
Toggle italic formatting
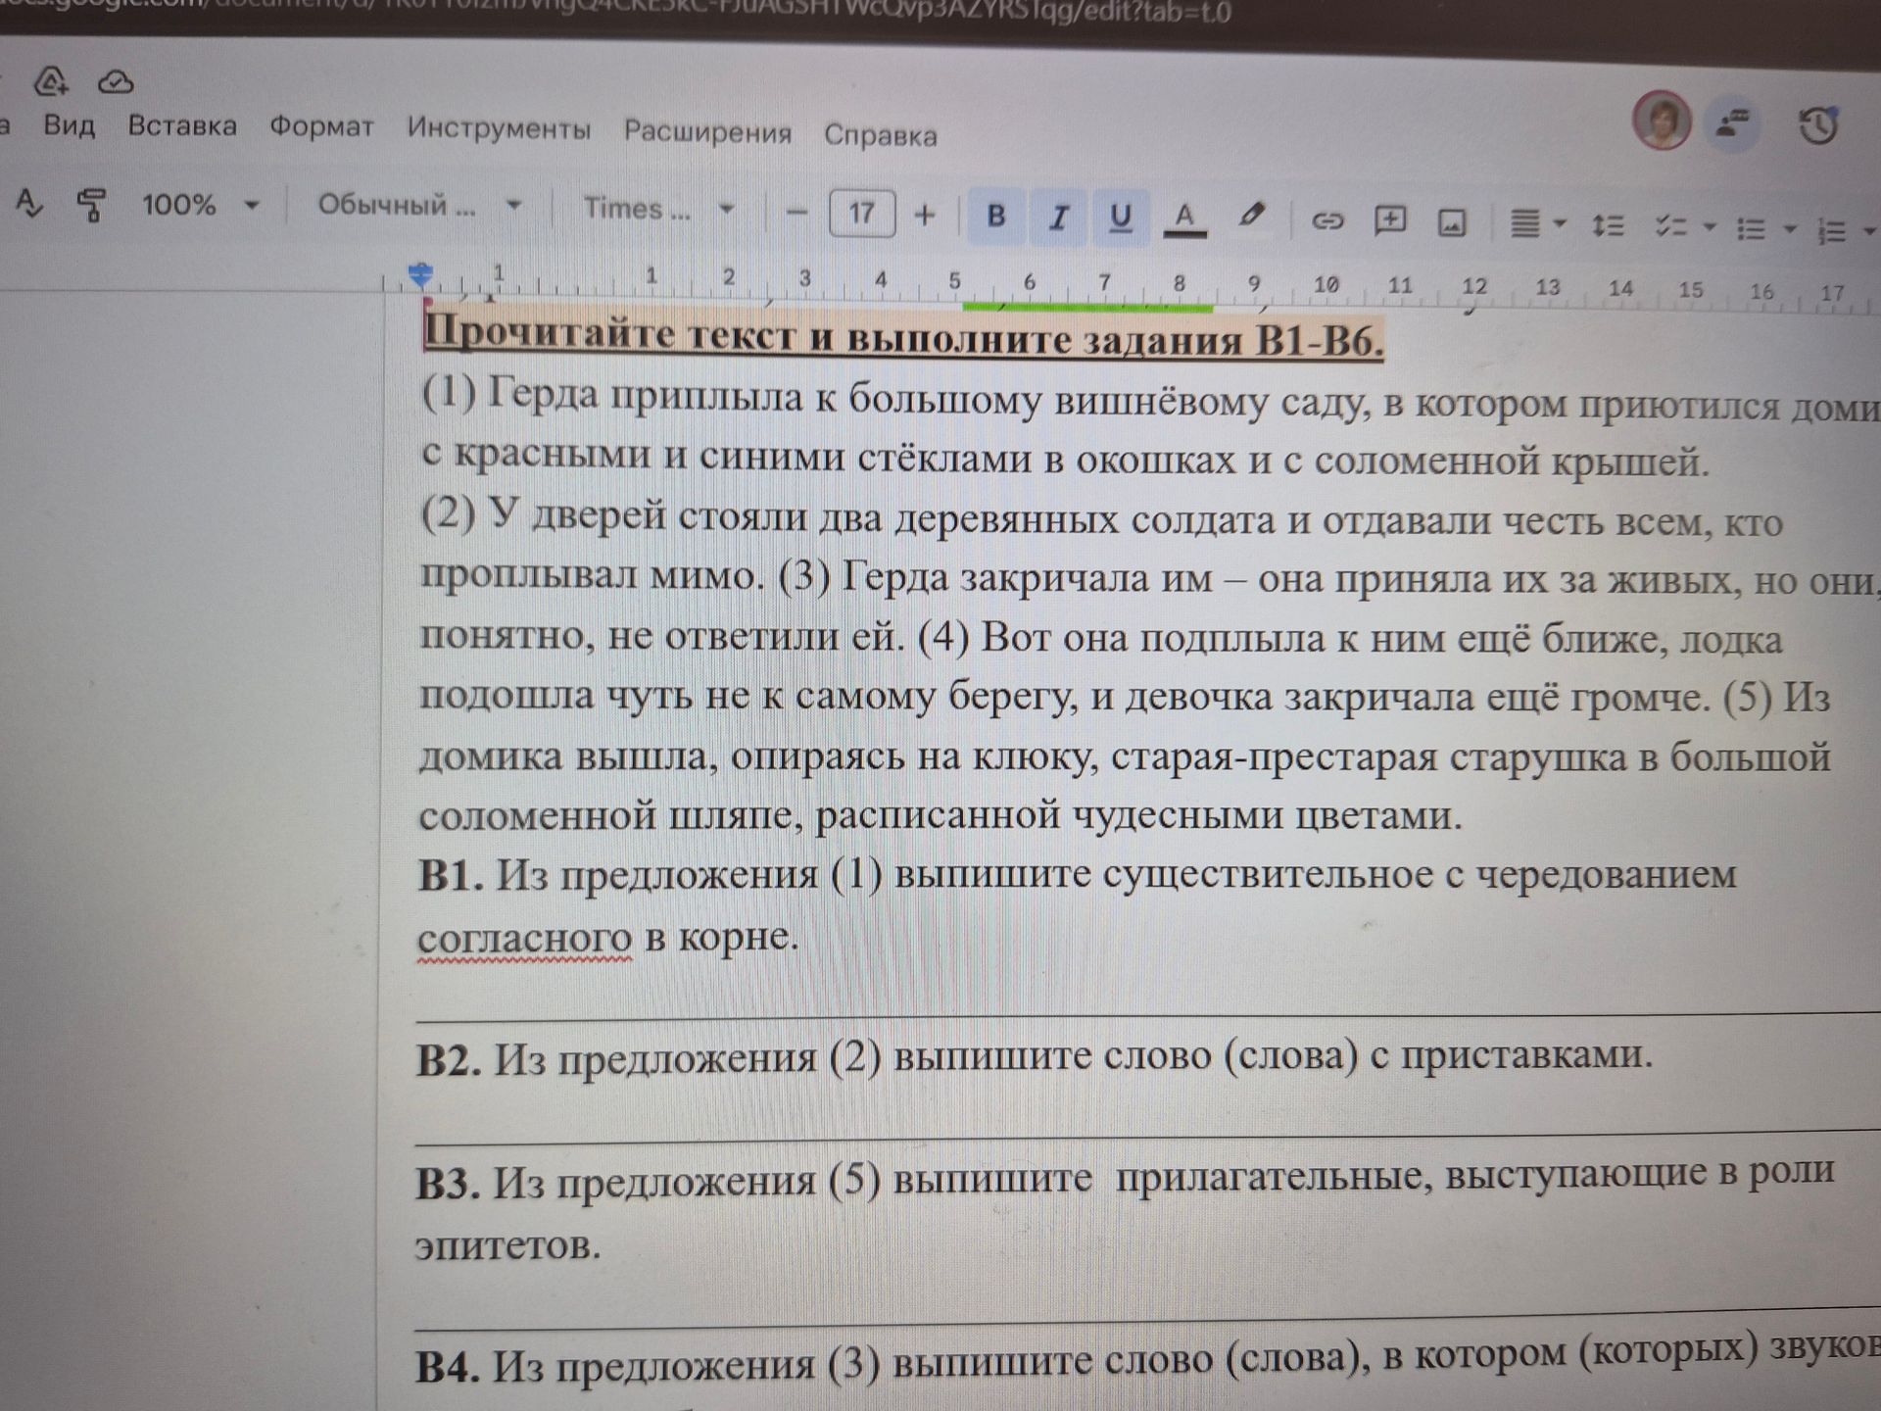tap(1058, 217)
